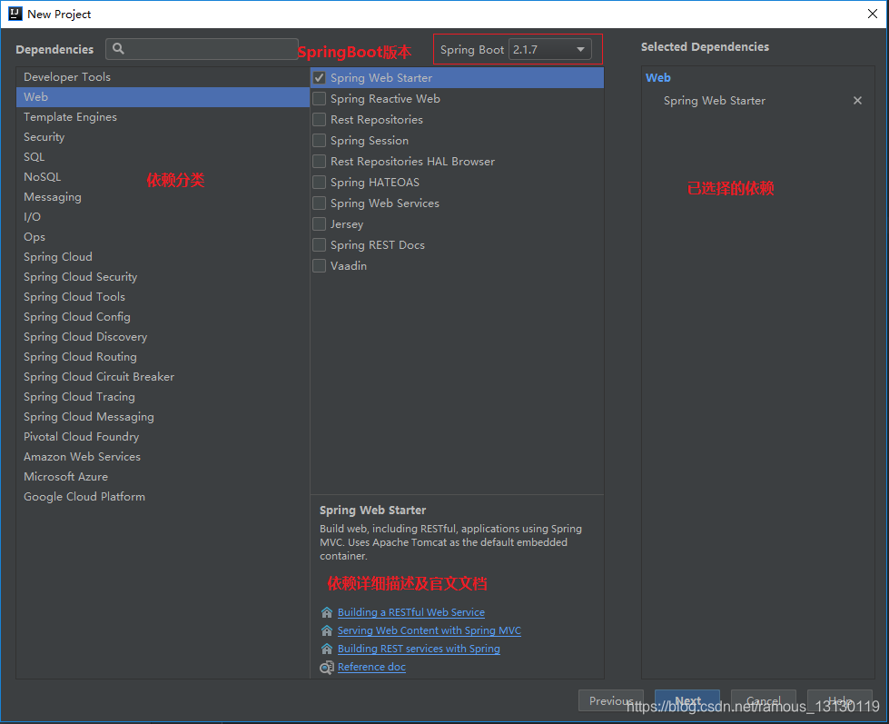
Task: Select Amazon Web Services category
Action: coord(163,456)
